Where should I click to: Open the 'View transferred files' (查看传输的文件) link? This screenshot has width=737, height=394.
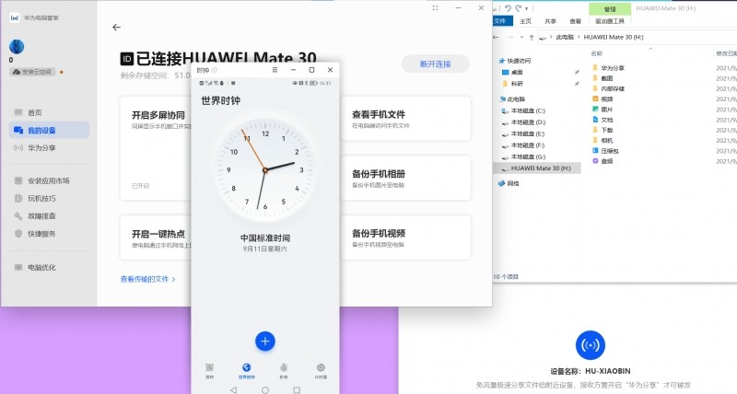(147, 278)
